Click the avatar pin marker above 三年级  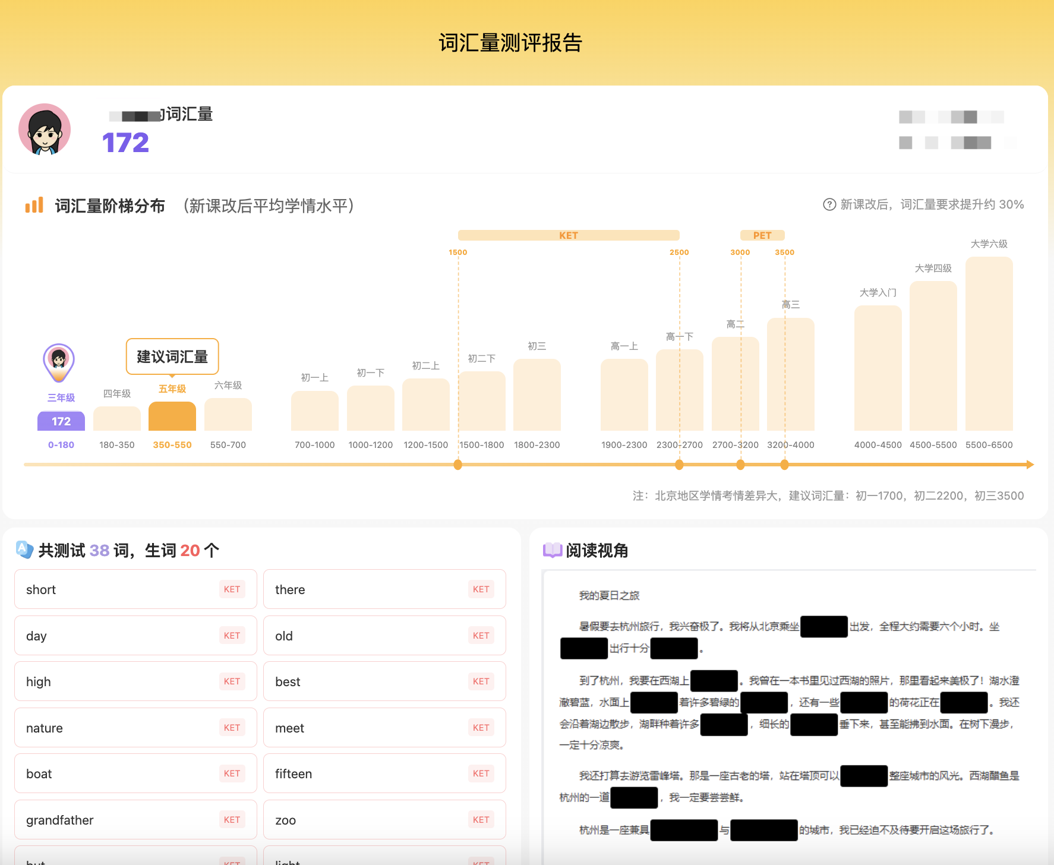click(59, 362)
